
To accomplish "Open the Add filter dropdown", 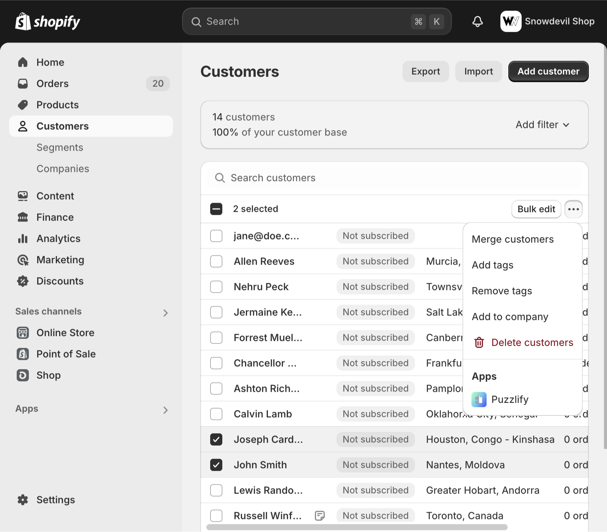I will pos(542,125).
